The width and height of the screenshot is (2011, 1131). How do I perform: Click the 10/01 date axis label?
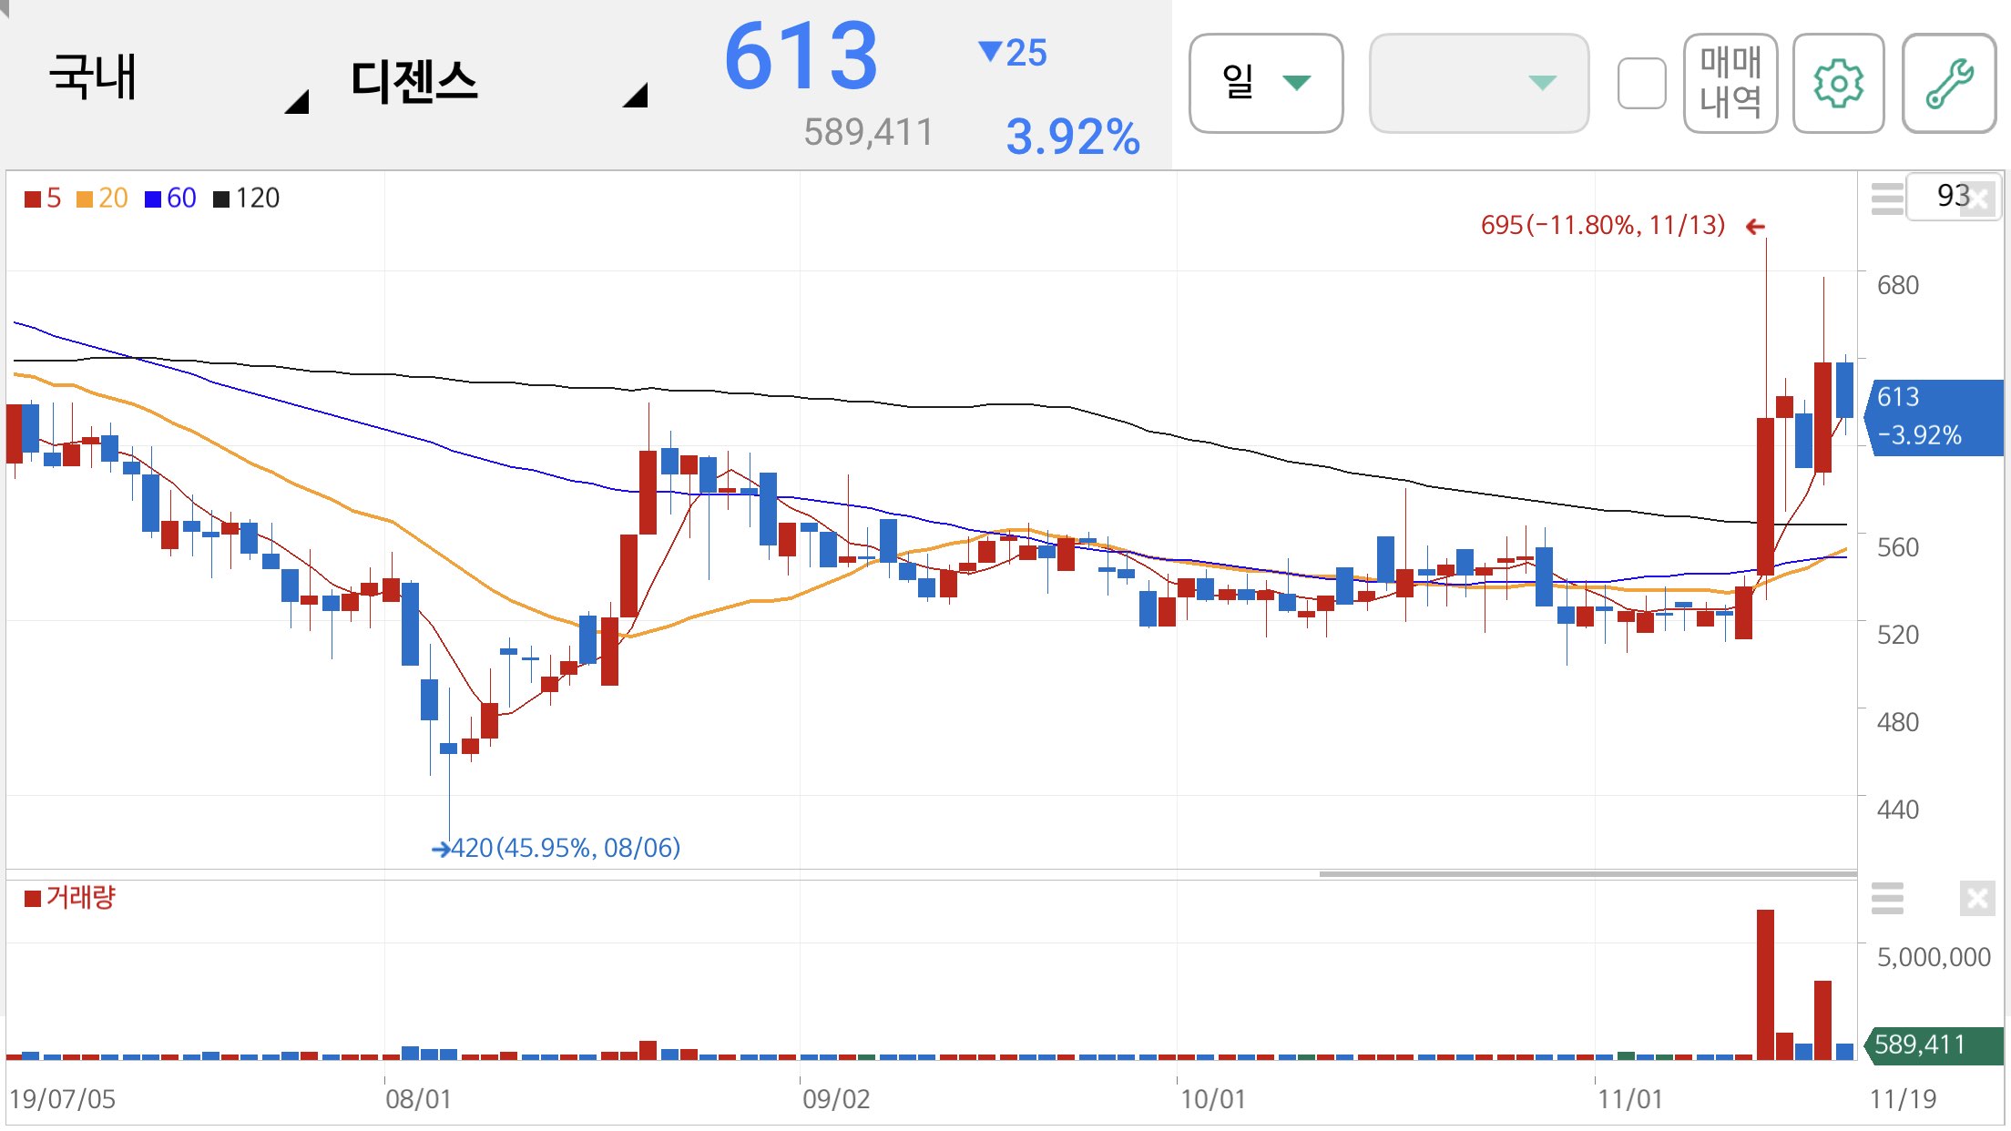[1212, 1100]
